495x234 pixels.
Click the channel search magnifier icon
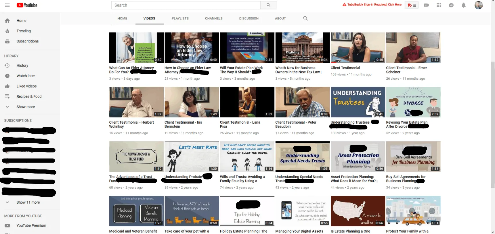point(305,18)
